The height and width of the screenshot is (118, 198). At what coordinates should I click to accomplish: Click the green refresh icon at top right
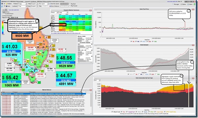point(194,4)
